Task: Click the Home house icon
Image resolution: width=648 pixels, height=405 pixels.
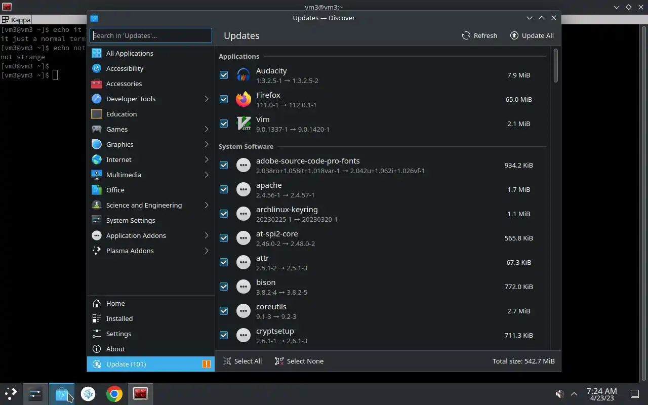Action: point(97,303)
